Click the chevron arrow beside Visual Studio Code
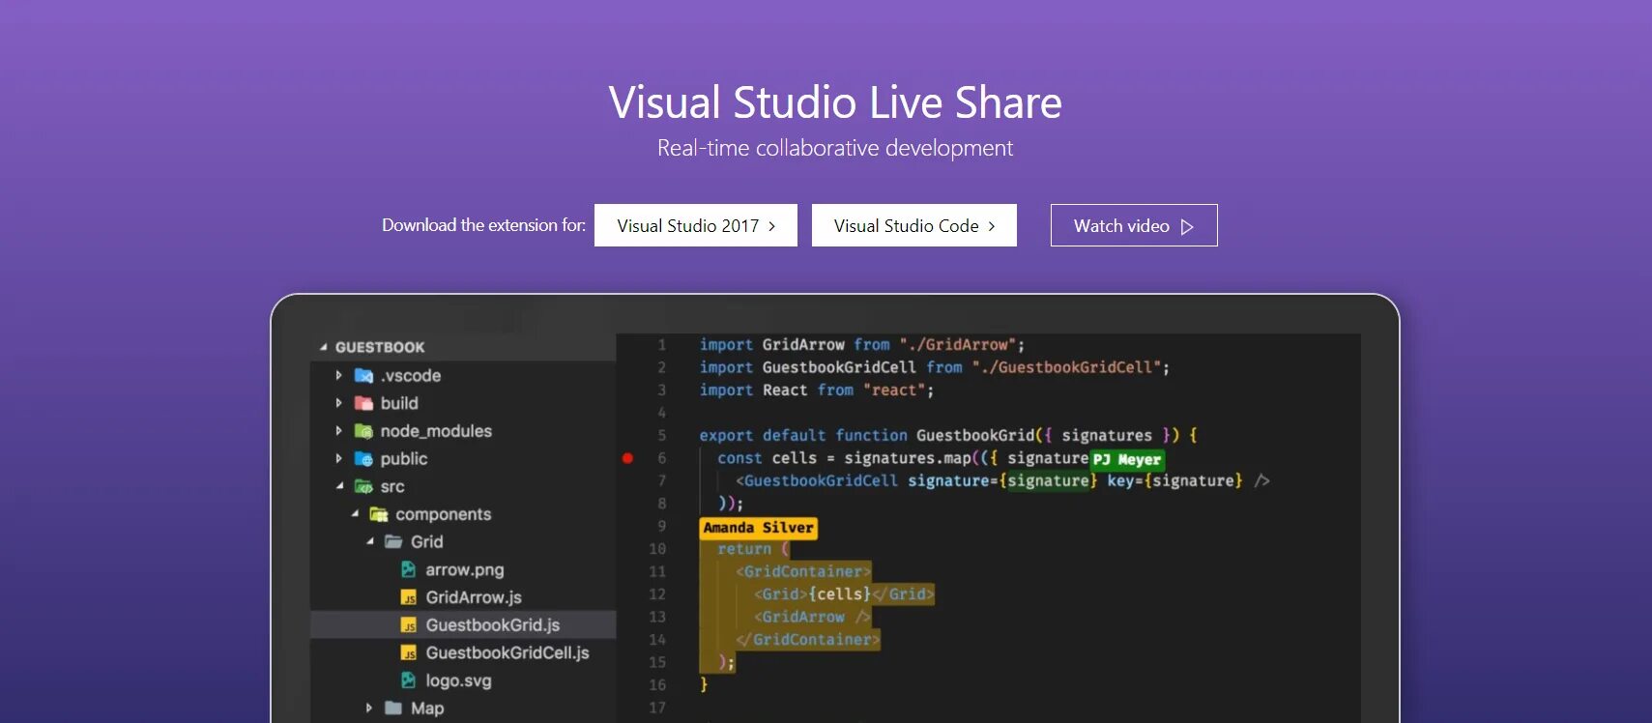The height and width of the screenshot is (723, 1652). (x=991, y=226)
